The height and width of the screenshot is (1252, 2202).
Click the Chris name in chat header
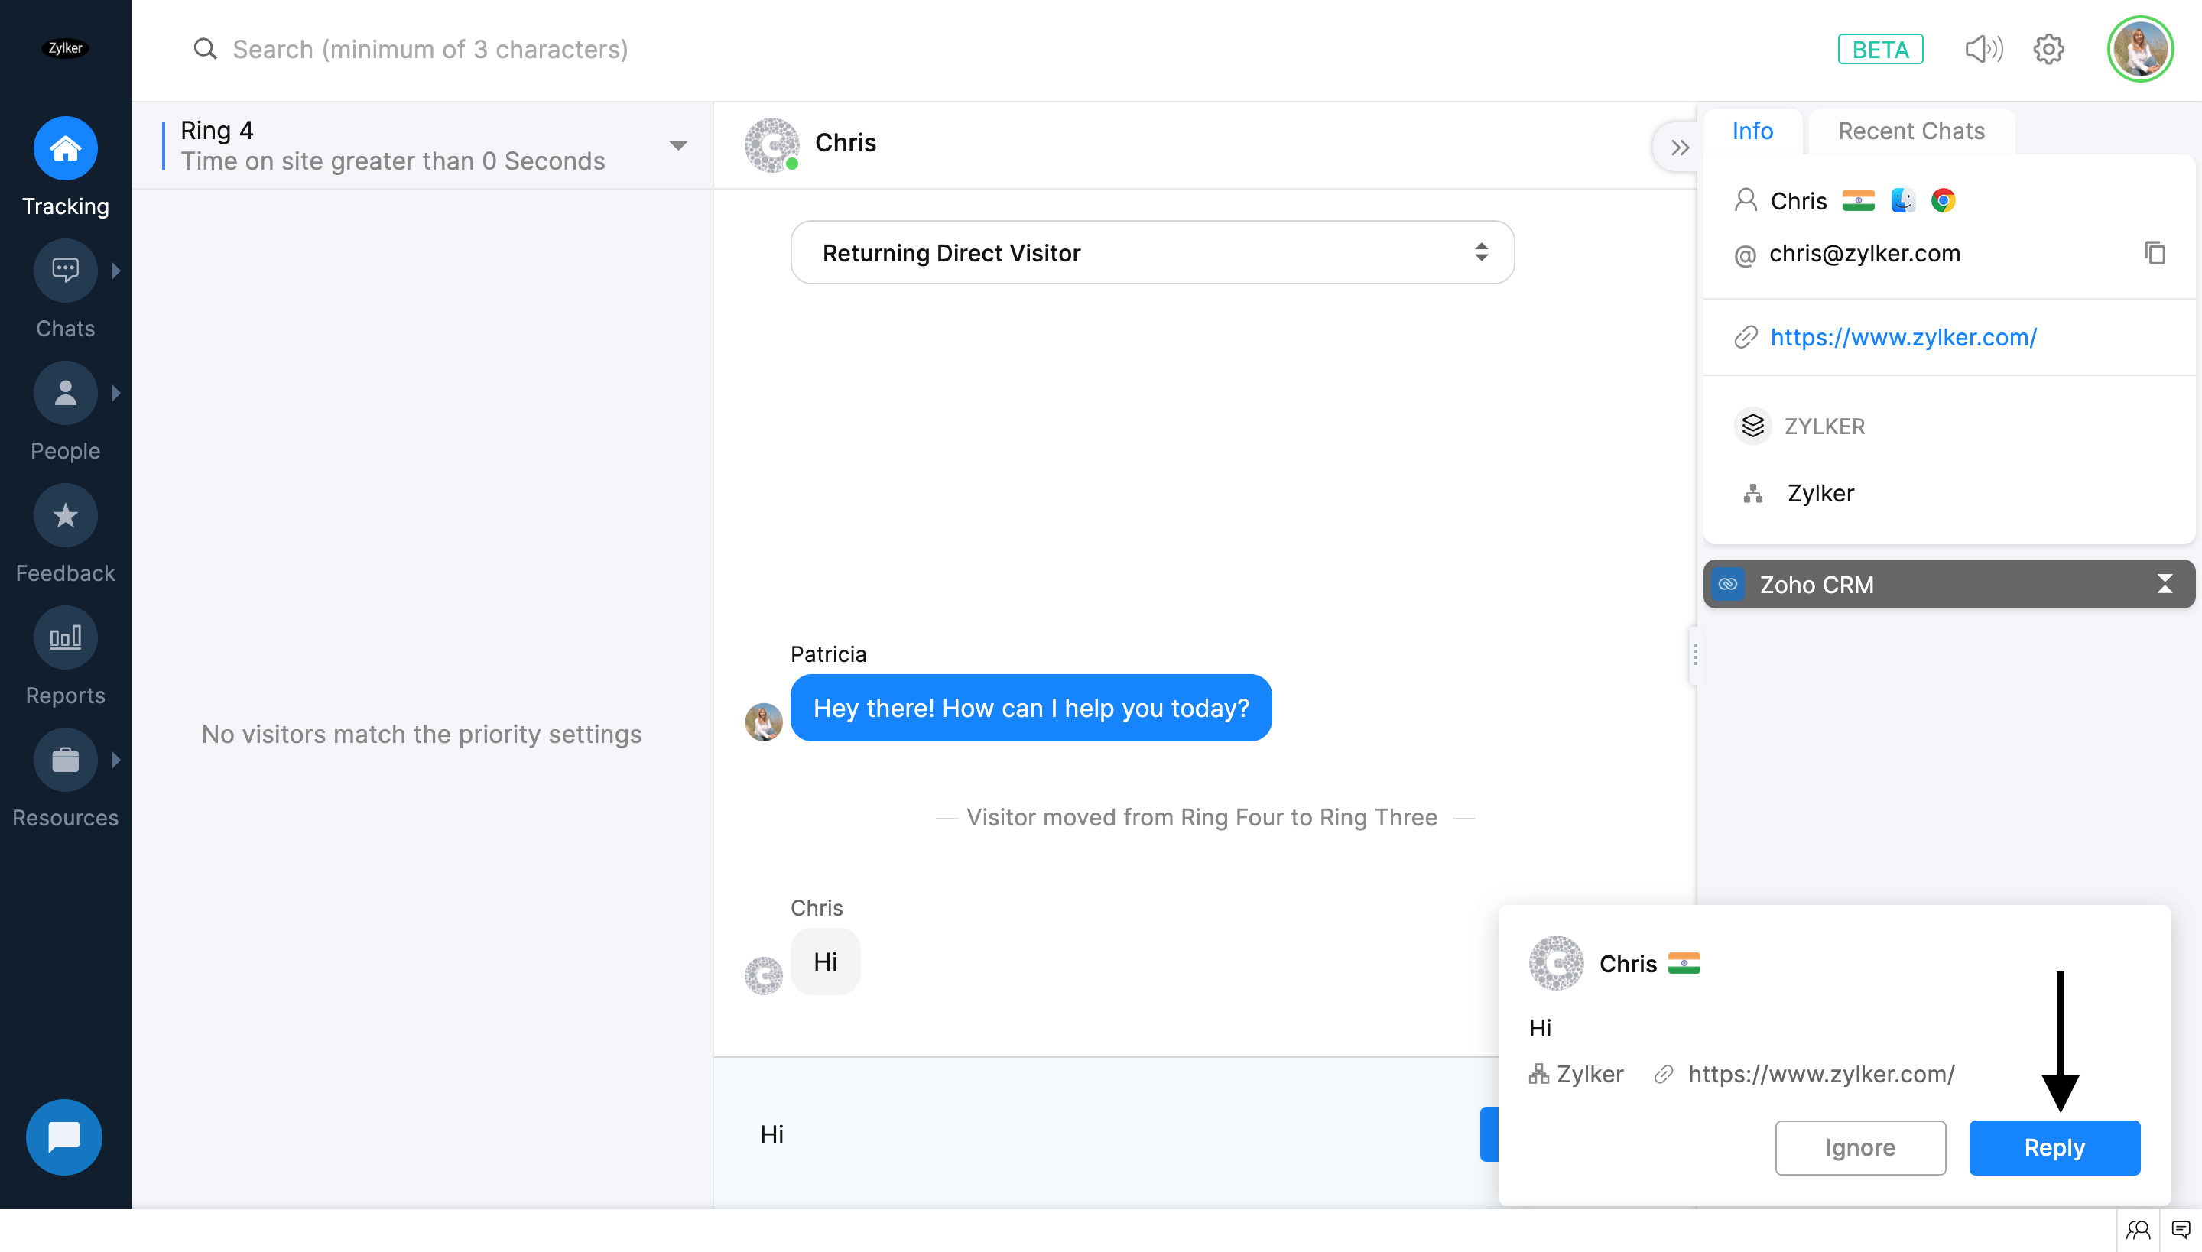tap(845, 143)
